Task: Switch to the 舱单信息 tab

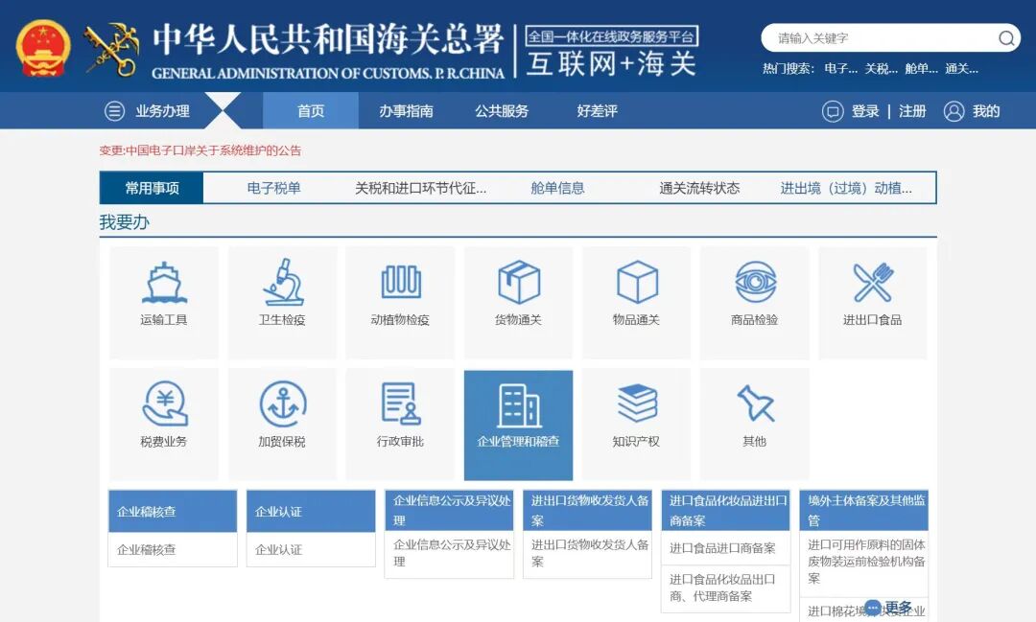Action: pos(556,188)
